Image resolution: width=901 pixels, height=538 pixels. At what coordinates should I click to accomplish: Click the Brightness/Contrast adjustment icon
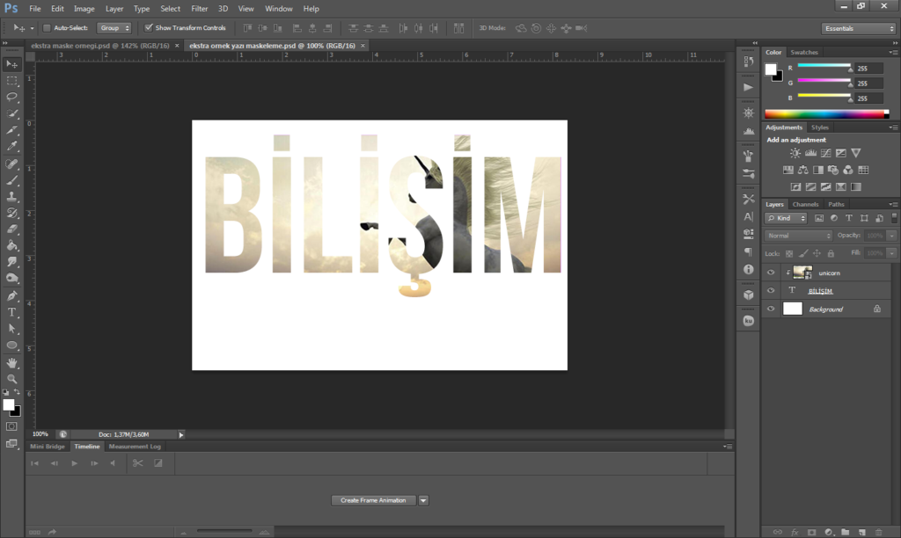click(795, 153)
